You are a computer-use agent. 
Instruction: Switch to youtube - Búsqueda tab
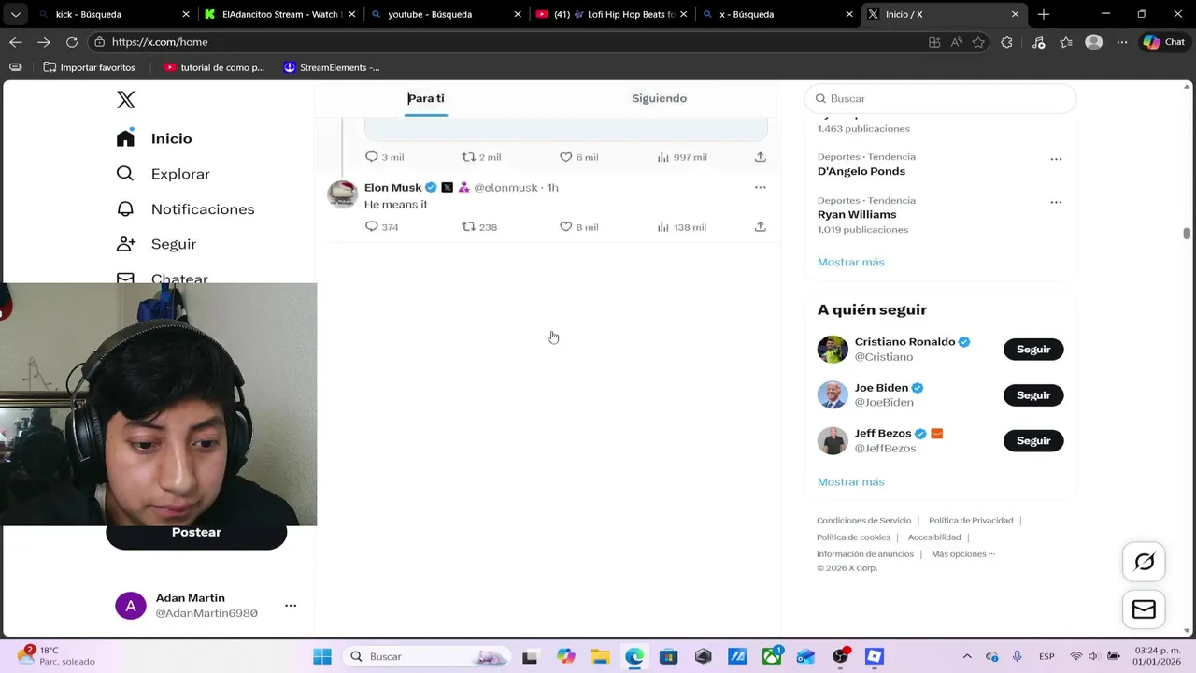click(445, 14)
